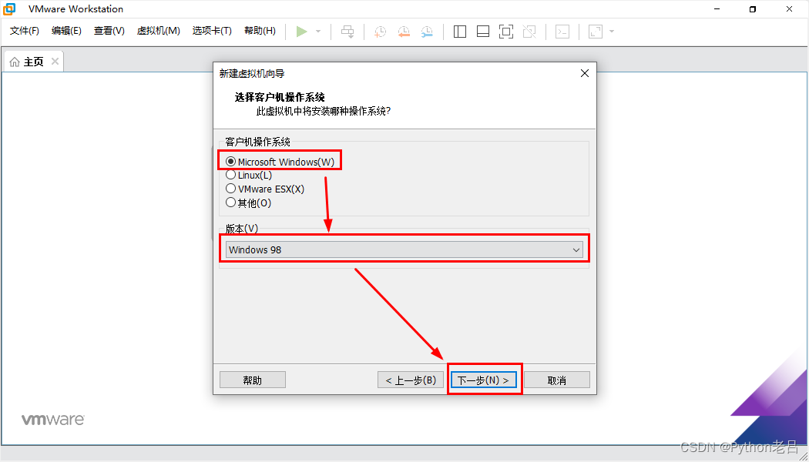Click the full screen mode icon

pyautogui.click(x=506, y=32)
